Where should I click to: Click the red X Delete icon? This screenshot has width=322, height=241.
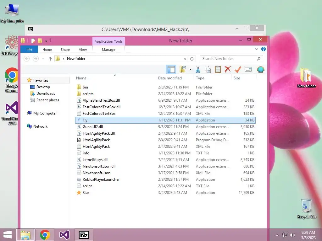coord(228,69)
